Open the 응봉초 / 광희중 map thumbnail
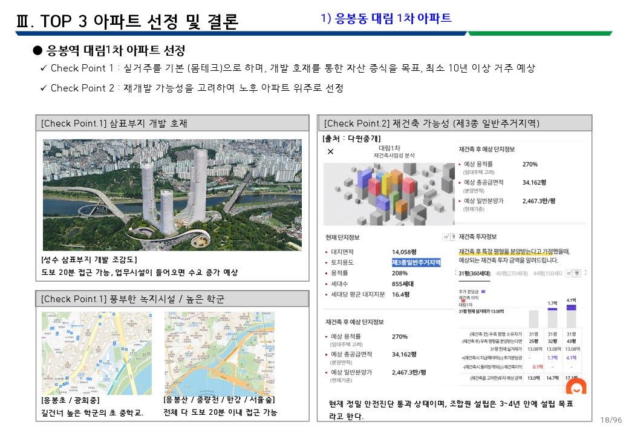This screenshot has width=629, height=436. click(x=97, y=353)
